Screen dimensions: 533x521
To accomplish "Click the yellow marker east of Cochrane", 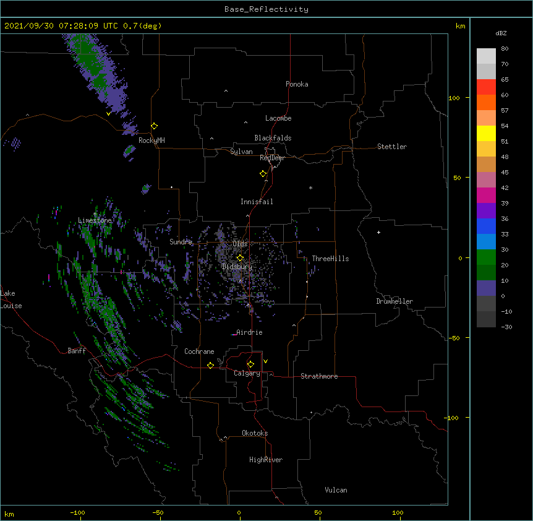I will 210,365.
